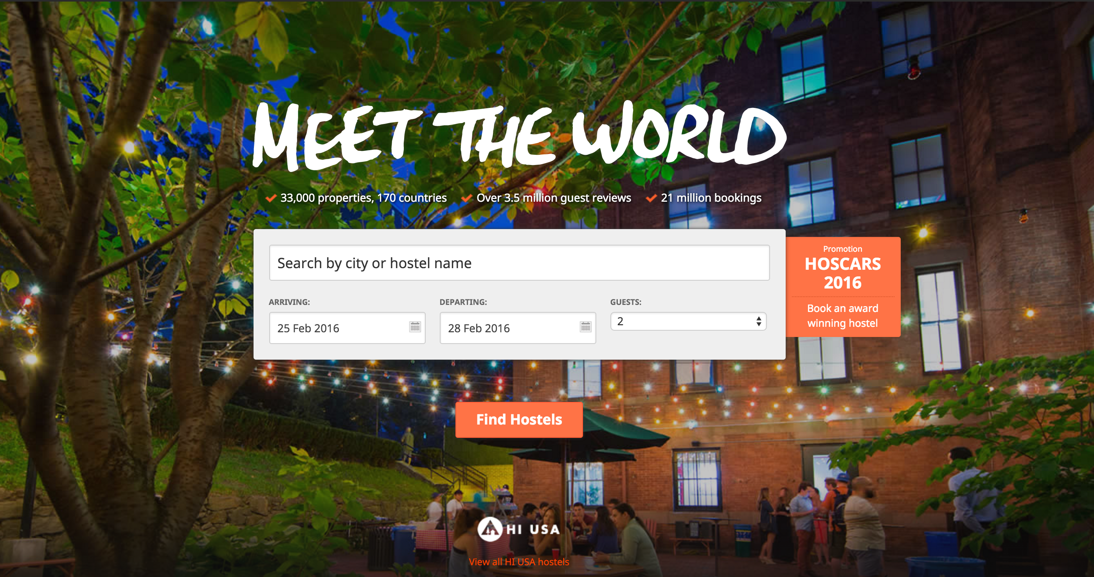Click the checkmark beside guest reviews
This screenshot has width=1094, height=577.
(x=467, y=198)
